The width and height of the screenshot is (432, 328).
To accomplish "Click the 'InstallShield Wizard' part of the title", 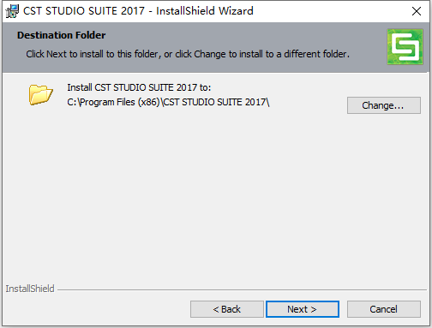I will point(205,11).
